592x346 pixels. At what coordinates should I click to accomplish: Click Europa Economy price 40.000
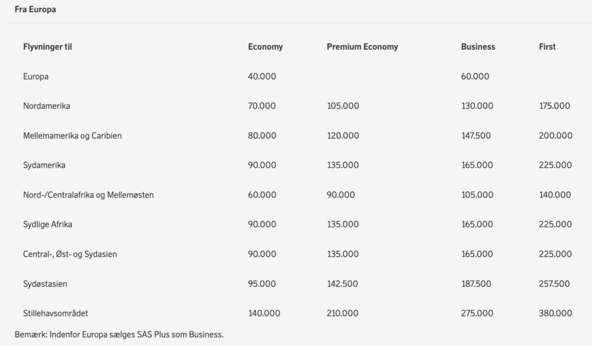[262, 76]
